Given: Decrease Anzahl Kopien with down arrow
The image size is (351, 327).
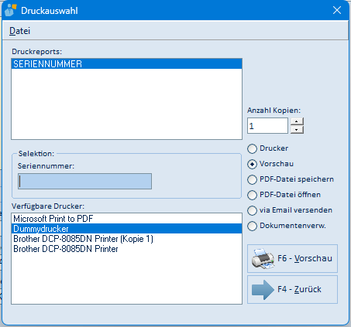Looking at the screenshot, I should pyautogui.click(x=297, y=130).
